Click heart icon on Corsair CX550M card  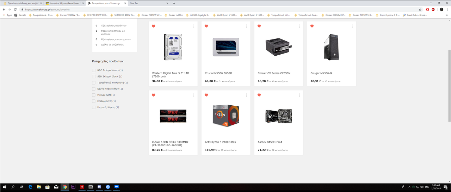pyautogui.click(x=259, y=26)
